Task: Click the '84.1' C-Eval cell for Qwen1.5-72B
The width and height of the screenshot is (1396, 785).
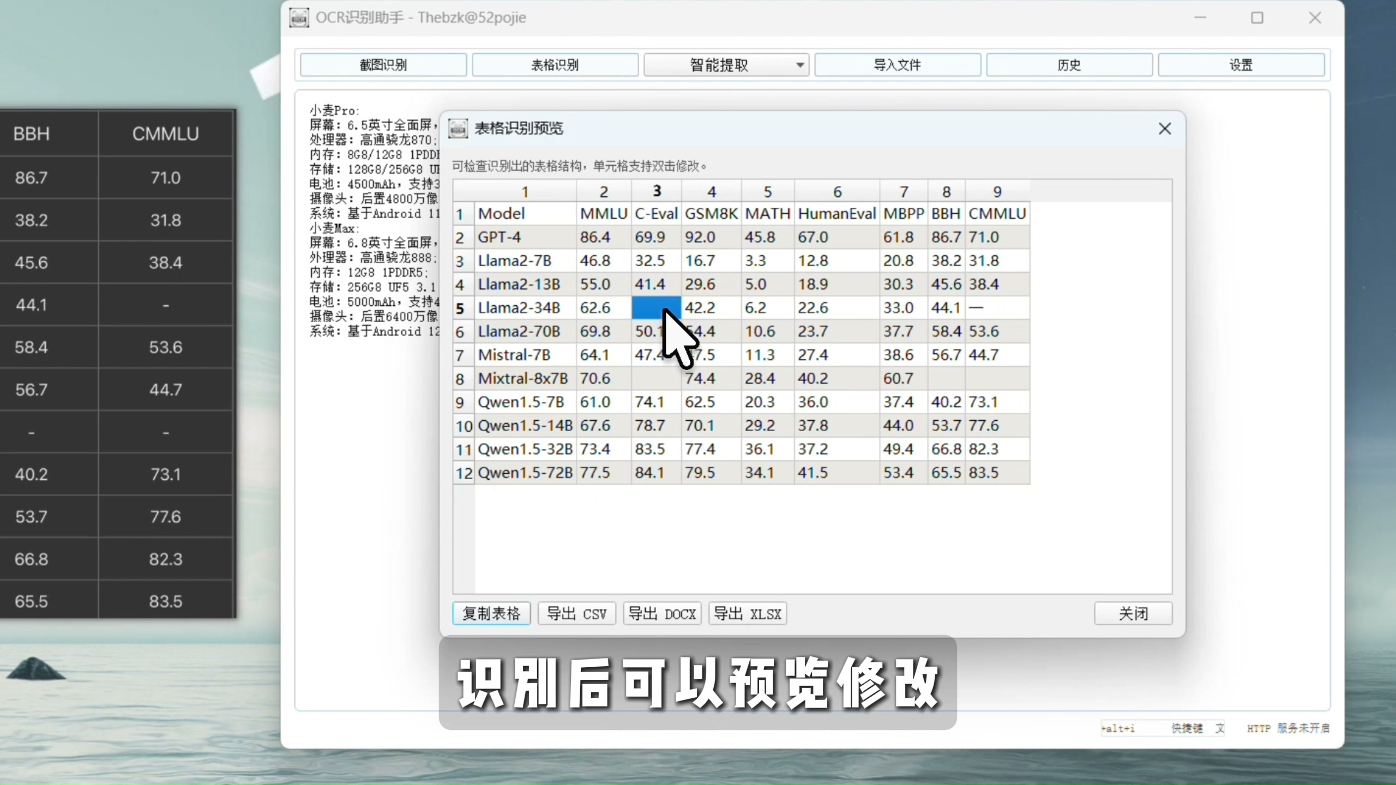Action: [657, 473]
